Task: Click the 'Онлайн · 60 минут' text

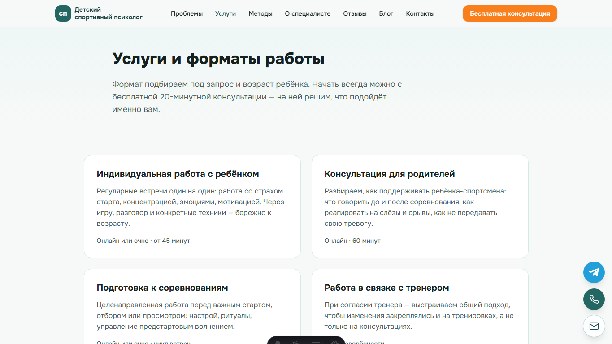Action: pyautogui.click(x=352, y=241)
